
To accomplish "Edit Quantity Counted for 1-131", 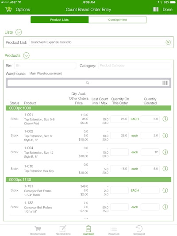I will (x=150, y=190).
